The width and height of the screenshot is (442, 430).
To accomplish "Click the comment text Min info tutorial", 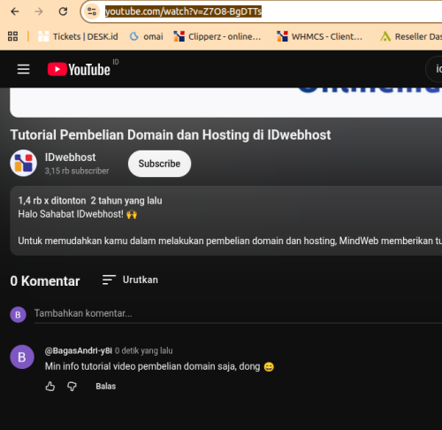I will click(159, 366).
